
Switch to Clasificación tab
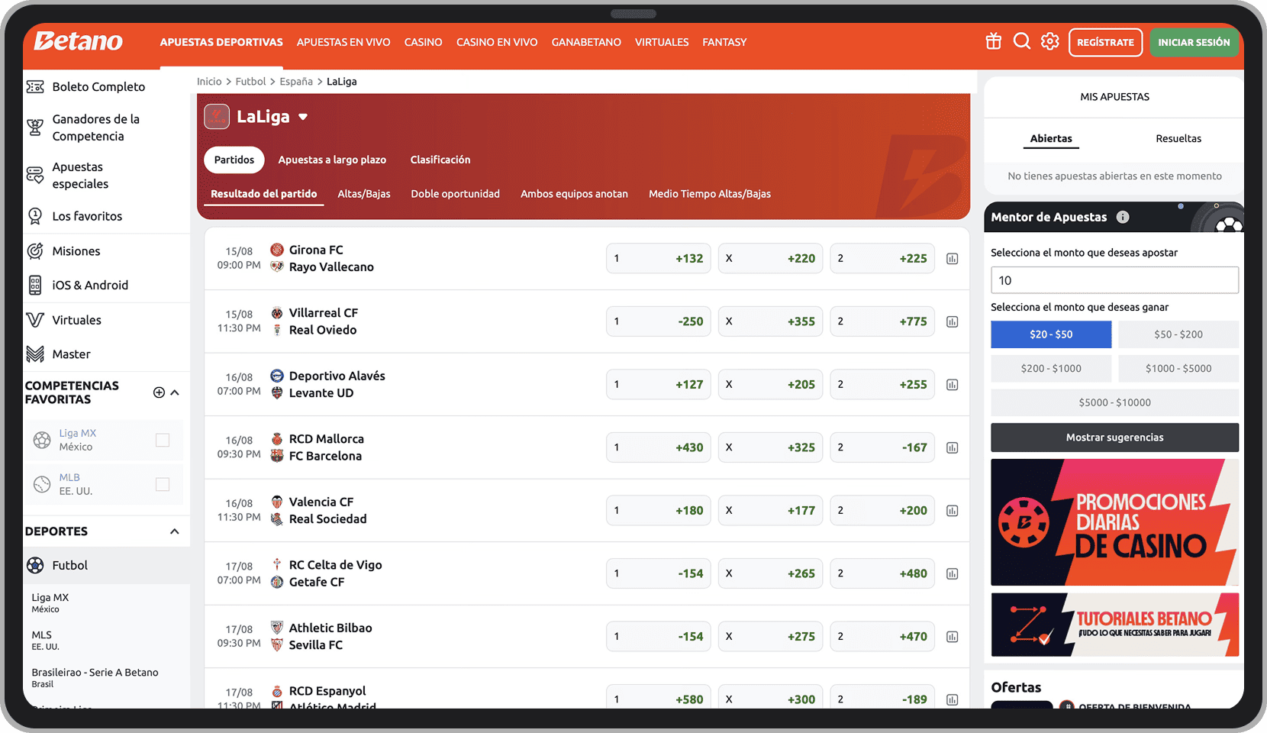pyautogui.click(x=440, y=160)
